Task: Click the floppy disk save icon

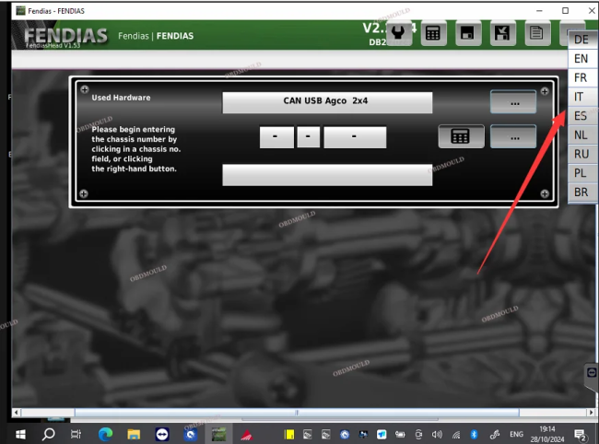Action: (x=467, y=33)
